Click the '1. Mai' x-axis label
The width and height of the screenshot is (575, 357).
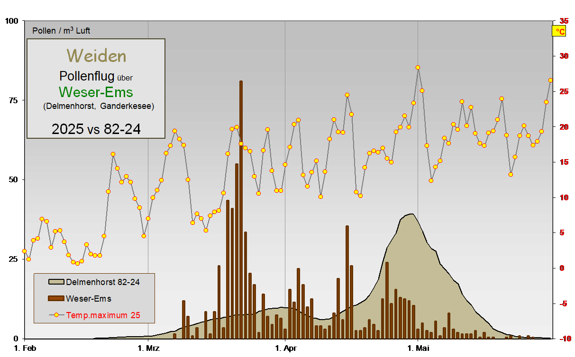tap(418, 348)
